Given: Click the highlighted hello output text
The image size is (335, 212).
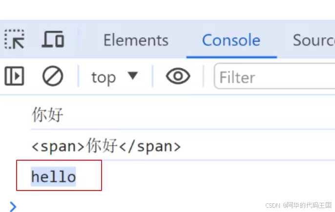Looking at the screenshot, I should pyautogui.click(x=53, y=176).
